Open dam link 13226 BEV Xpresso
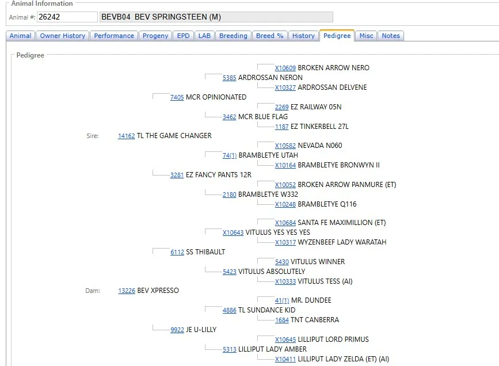 pyautogui.click(x=126, y=291)
